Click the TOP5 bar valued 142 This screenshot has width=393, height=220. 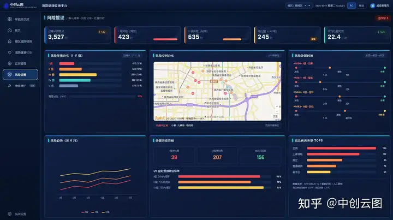(333, 154)
